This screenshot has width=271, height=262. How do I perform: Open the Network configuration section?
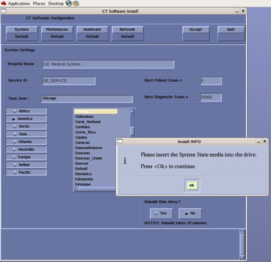(127, 33)
